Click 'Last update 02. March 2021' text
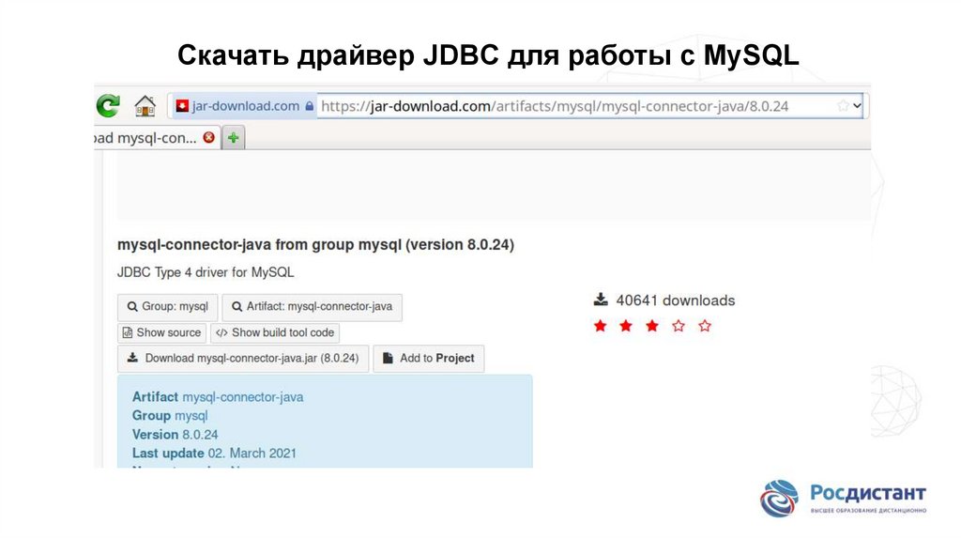This screenshot has width=961, height=539. (214, 454)
